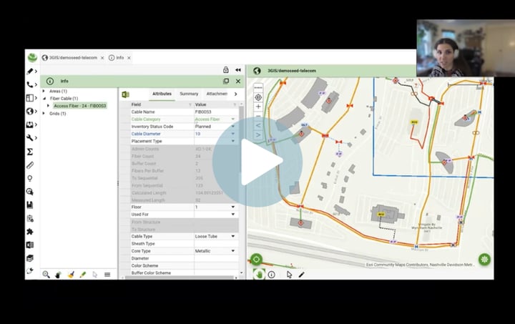
Task: Click the lightbulb icon in left sidebar
Action: (30, 178)
